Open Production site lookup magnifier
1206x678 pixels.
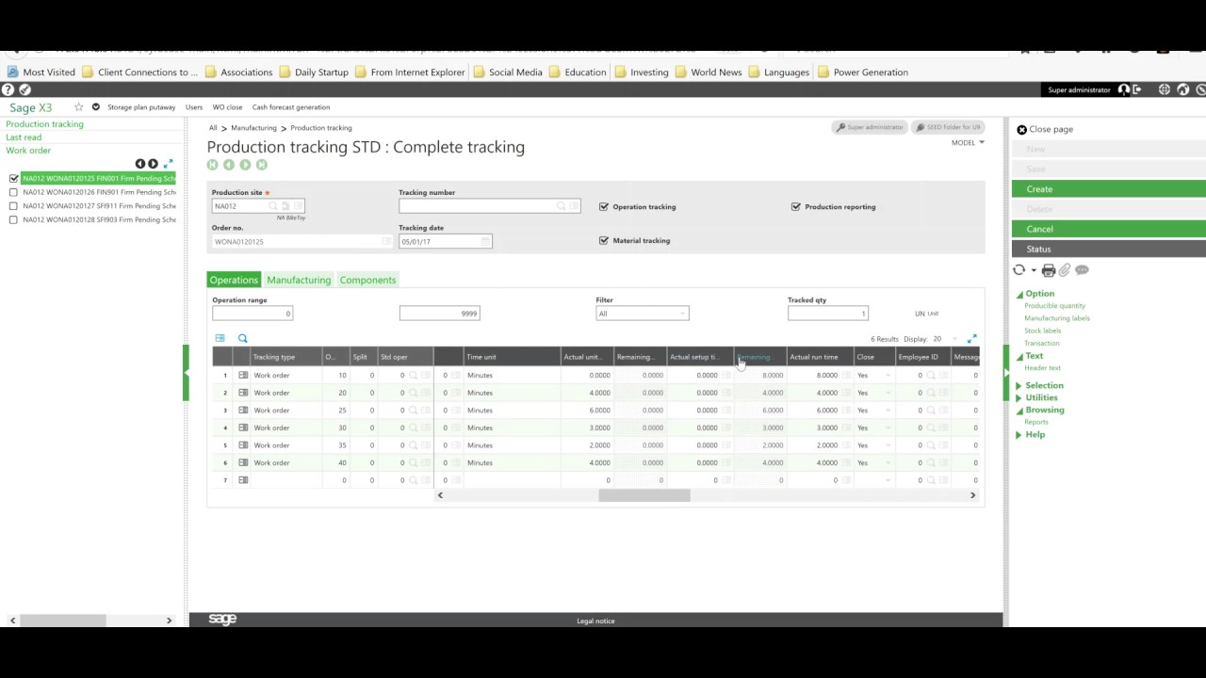(273, 205)
